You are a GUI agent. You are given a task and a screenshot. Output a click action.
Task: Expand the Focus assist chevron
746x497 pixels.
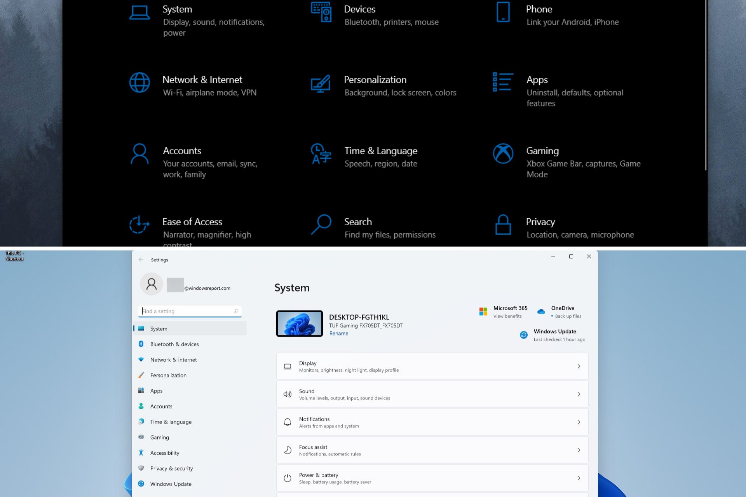pyautogui.click(x=579, y=450)
